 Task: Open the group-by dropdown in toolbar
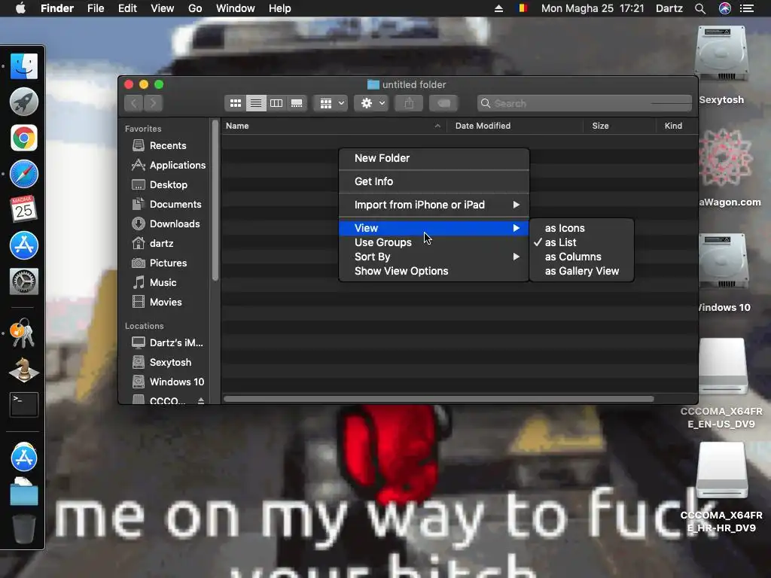tap(331, 103)
